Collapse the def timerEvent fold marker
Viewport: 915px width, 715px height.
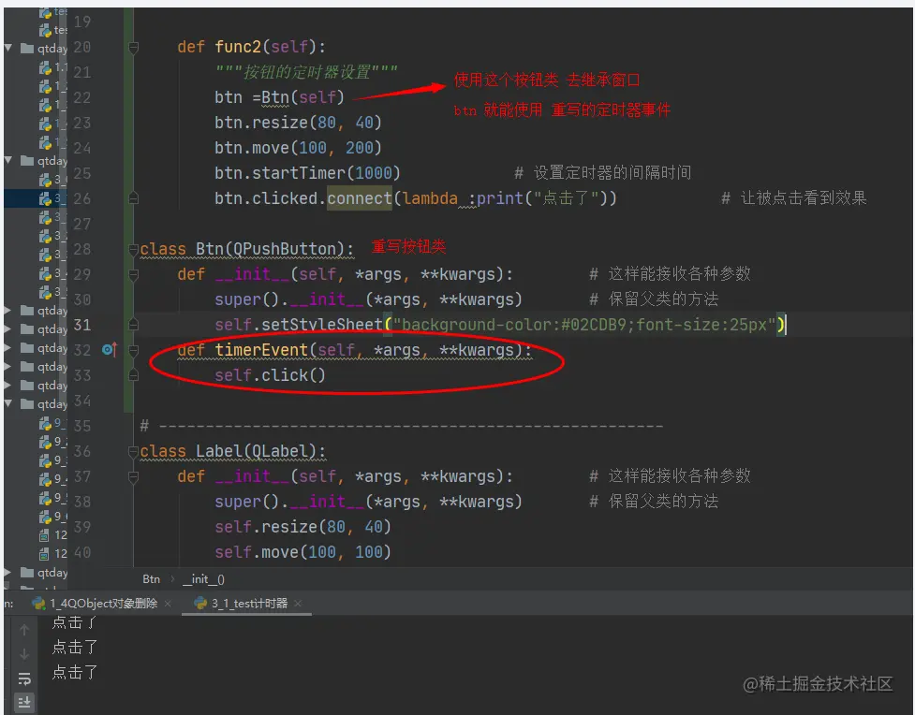pyautogui.click(x=133, y=350)
